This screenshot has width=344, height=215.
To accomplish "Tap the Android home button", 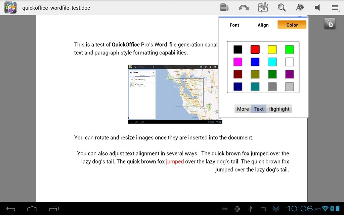I will coord(32,209).
